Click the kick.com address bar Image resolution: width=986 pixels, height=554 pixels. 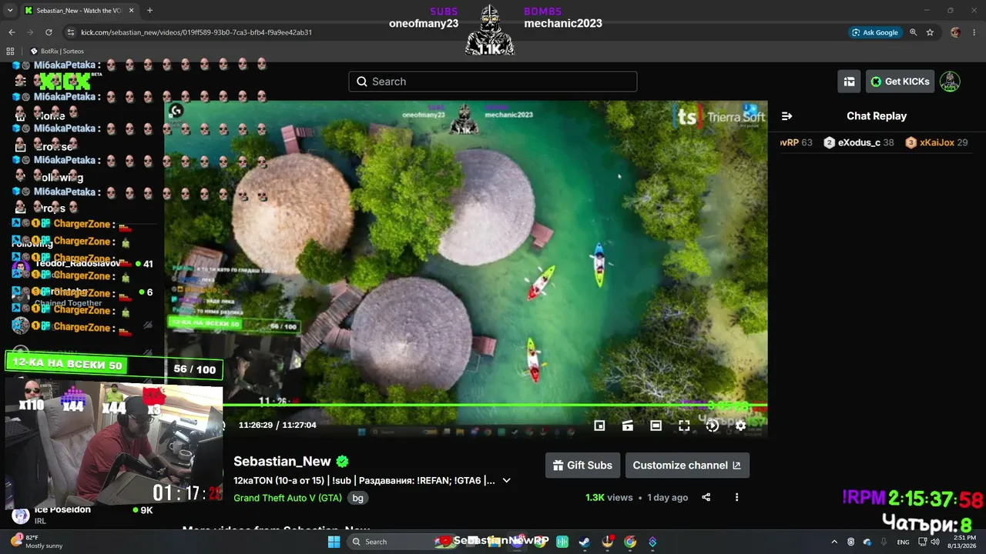point(454,32)
